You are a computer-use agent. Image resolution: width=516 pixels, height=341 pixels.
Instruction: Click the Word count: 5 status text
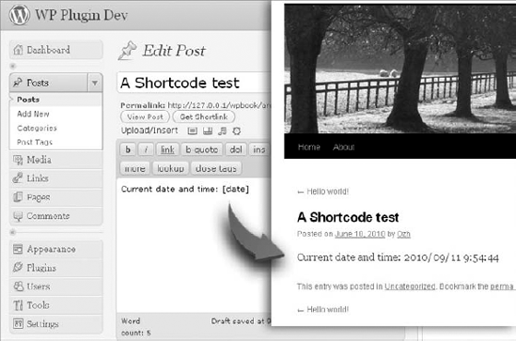click(x=135, y=327)
